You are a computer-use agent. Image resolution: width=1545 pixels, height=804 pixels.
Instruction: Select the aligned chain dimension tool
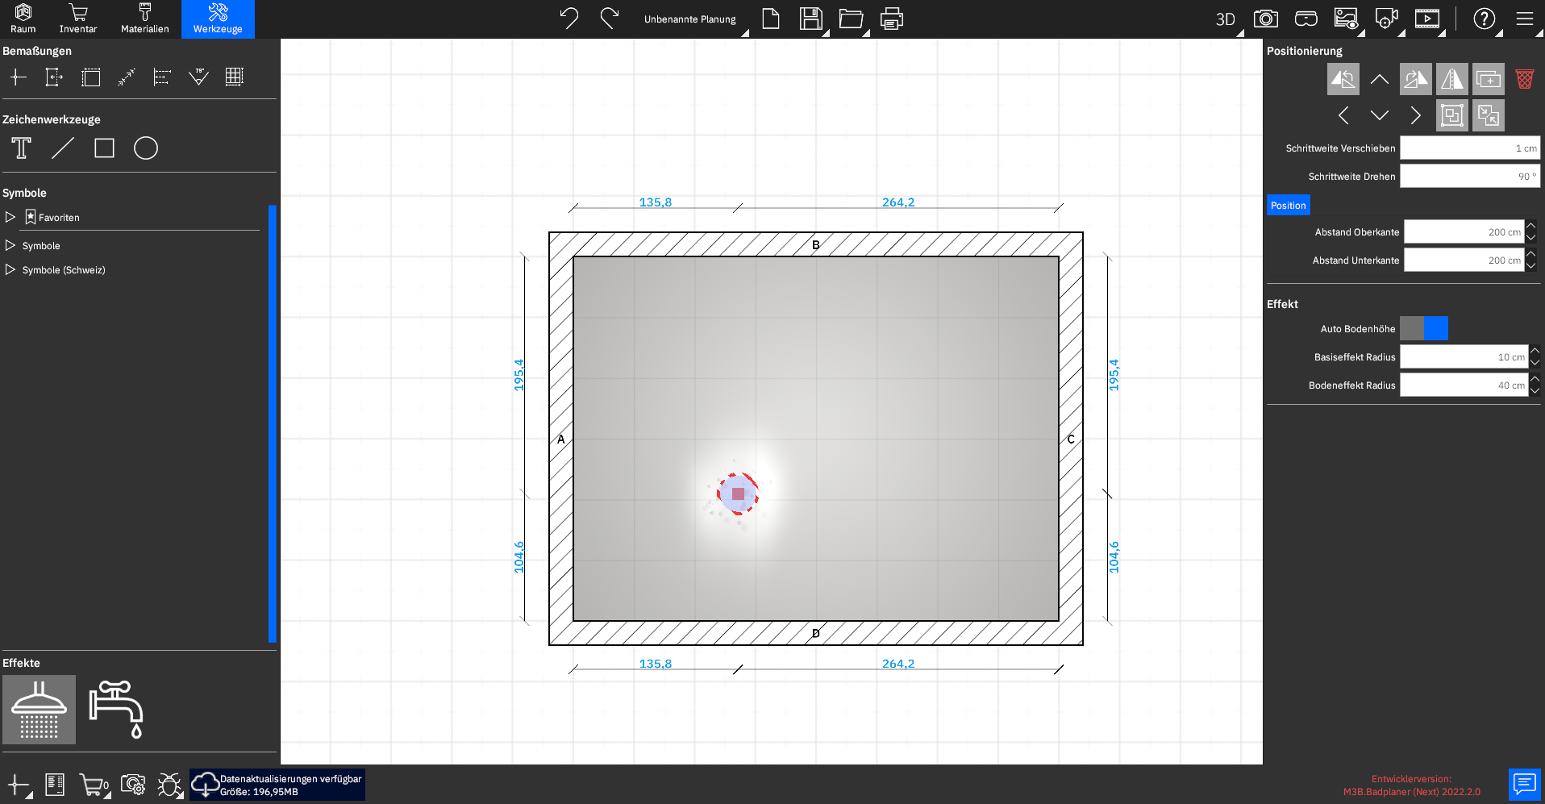162,77
